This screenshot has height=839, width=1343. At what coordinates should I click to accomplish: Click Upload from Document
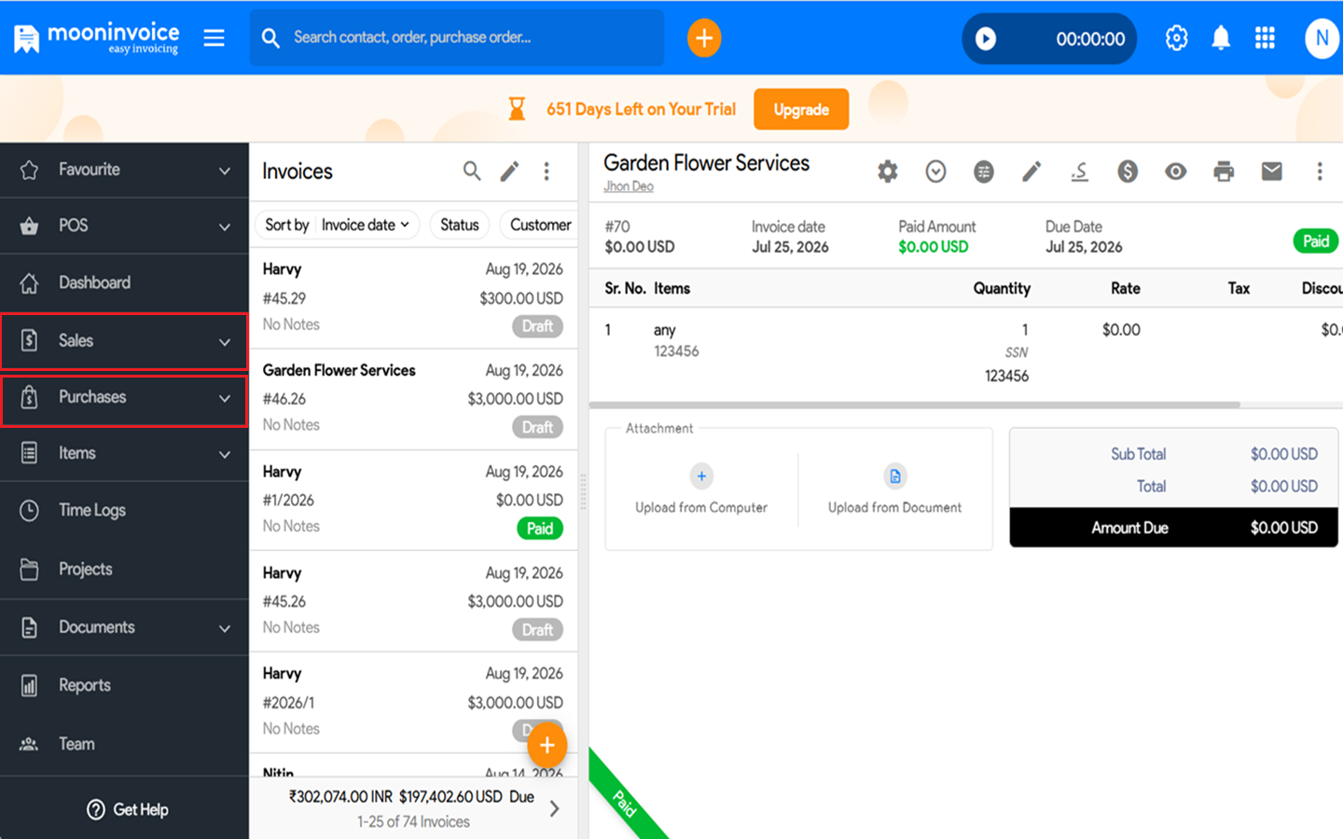click(894, 490)
